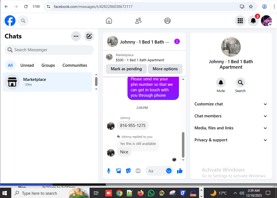Send a thumbs-up like
277x198 pixels.
180,171
